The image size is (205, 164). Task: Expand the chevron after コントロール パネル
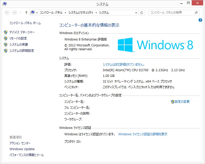[x=66, y=13]
